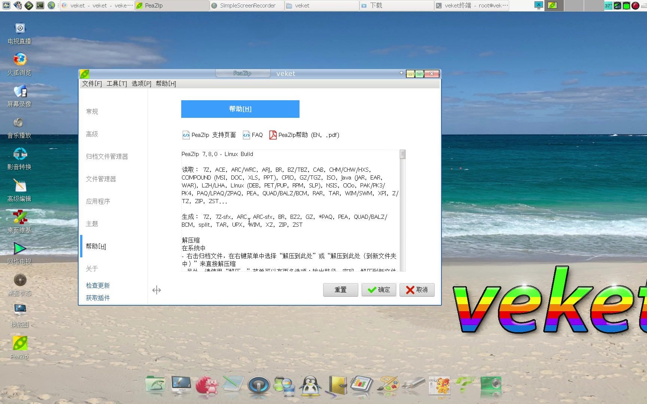Open the pink cat dock icon
The height and width of the screenshot is (404, 647).
tap(207, 385)
